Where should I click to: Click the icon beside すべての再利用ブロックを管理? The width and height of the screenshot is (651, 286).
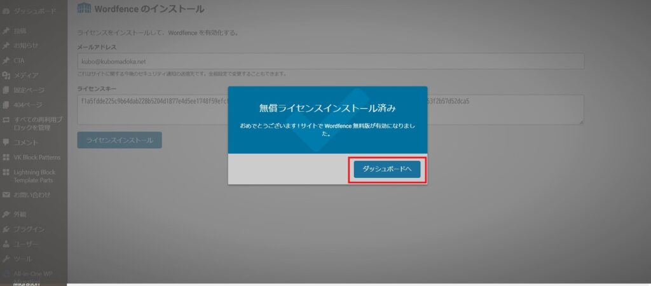pyautogui.click(x=6, y=120)
